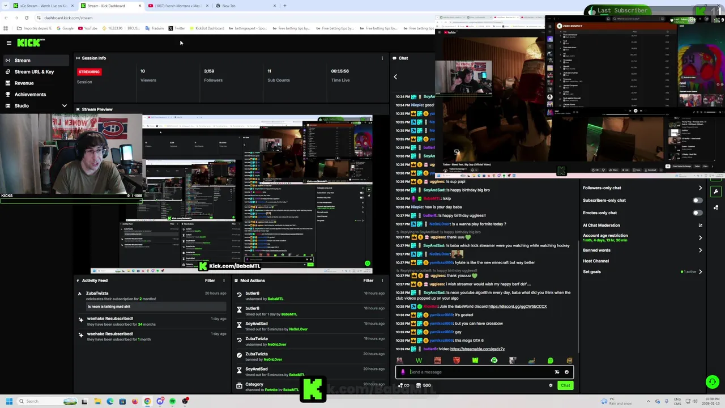Select the green W emote
The height and width of the screenshot is (408, 725).
pos(419,360)
